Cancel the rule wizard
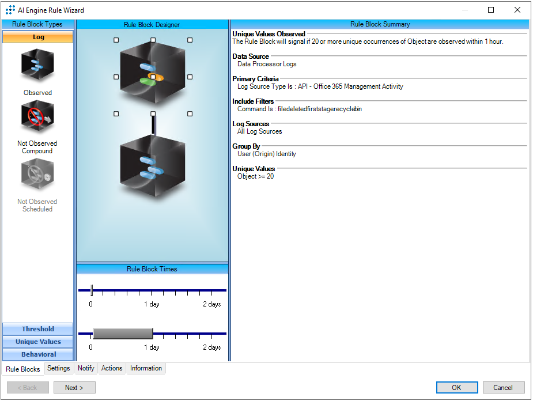Image resolution: width=533 pixels, height=401 pixels. (x=504, y=388)
